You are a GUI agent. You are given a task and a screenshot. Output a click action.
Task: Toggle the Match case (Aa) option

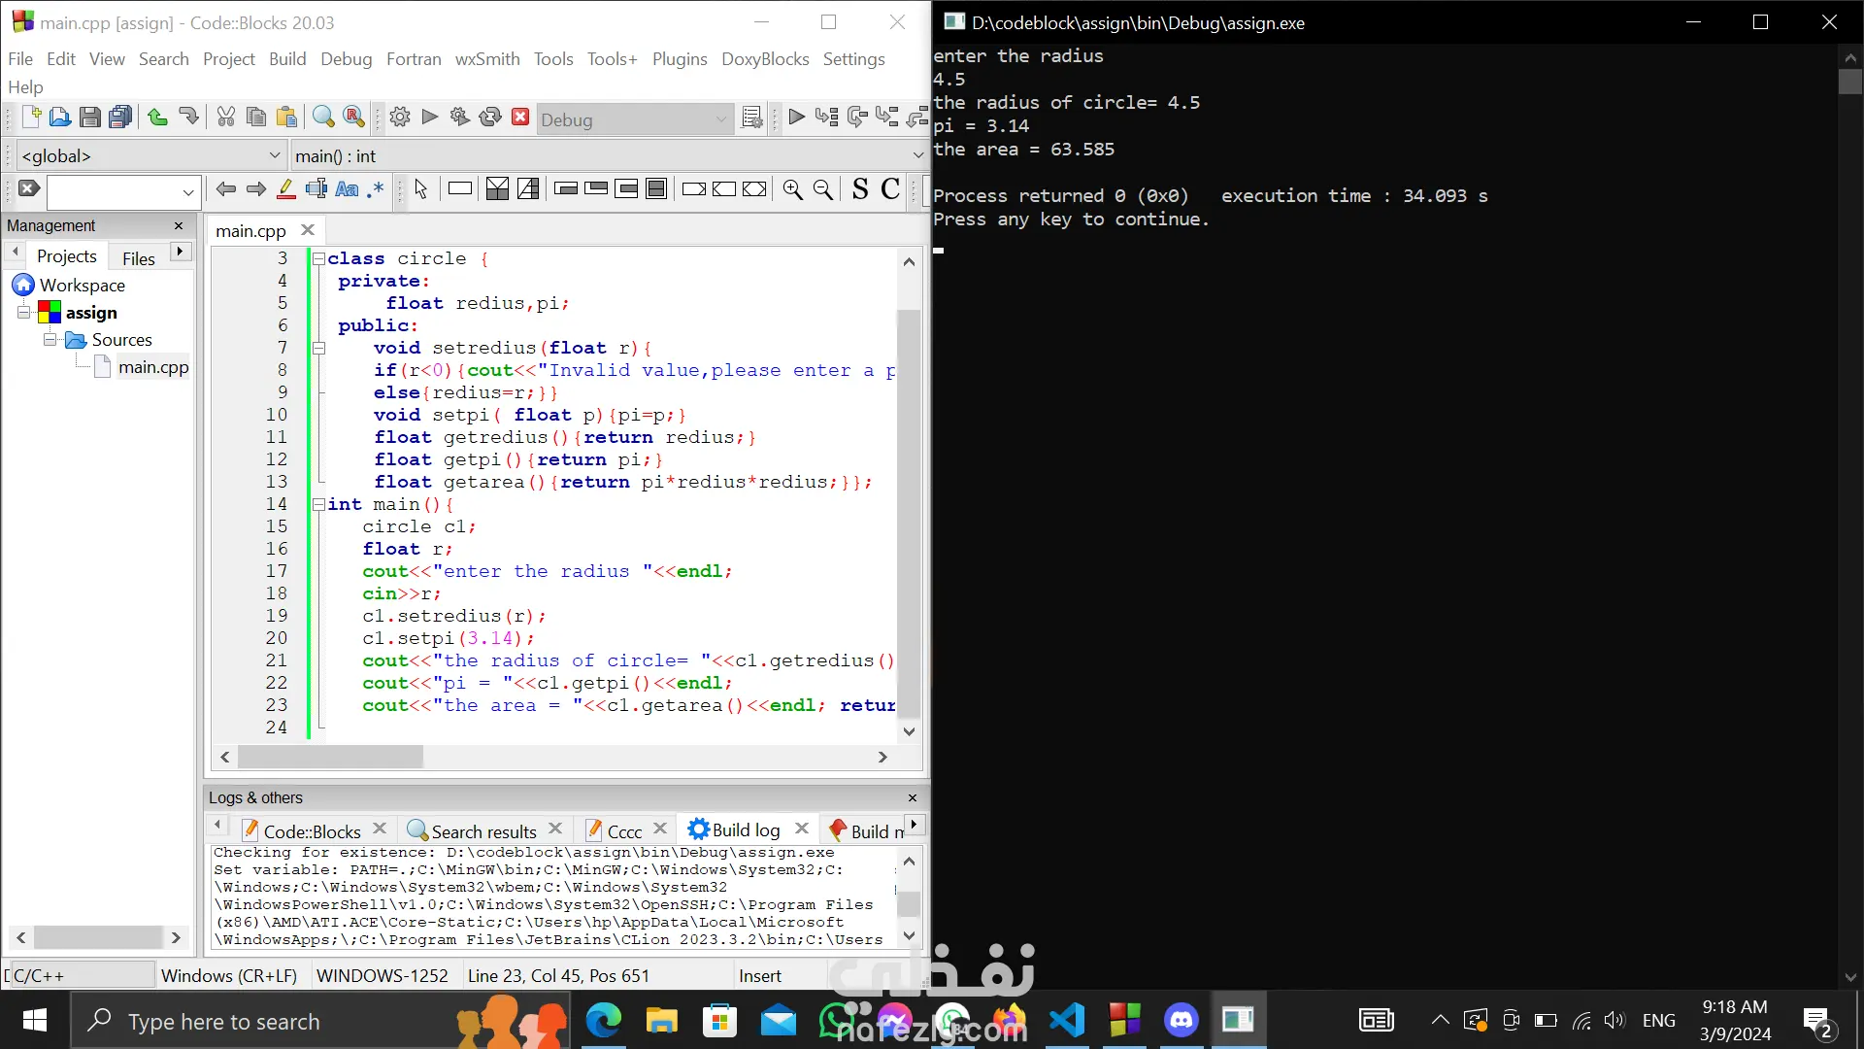click(x=347, y=189)
